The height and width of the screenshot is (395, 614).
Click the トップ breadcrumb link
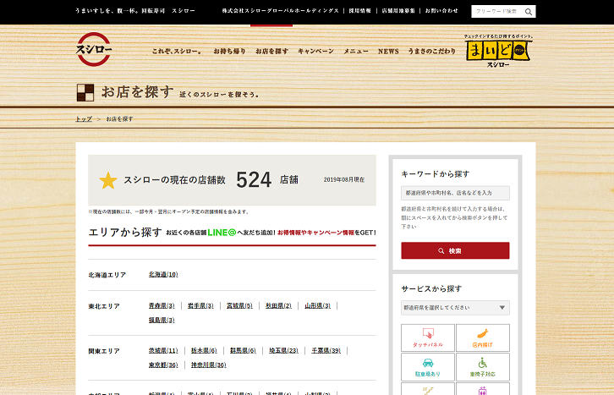84,119
